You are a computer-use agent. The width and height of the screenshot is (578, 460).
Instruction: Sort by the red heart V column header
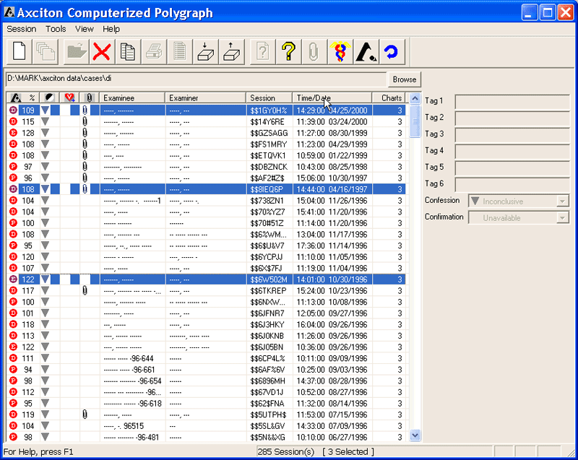pos(69,97)
